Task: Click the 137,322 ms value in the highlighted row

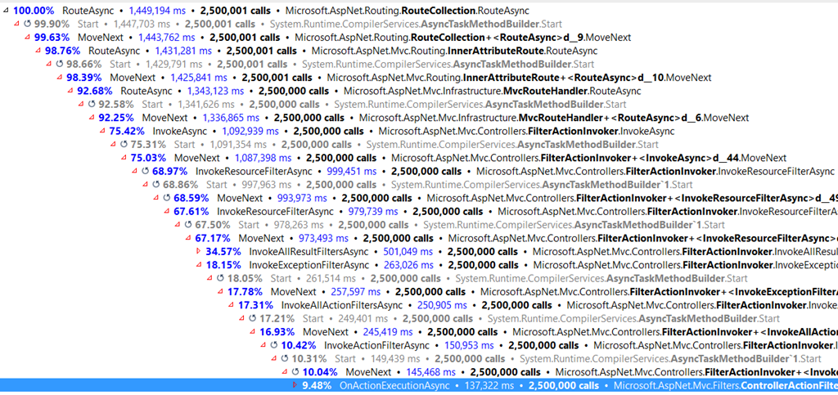Action: point(490,385)
